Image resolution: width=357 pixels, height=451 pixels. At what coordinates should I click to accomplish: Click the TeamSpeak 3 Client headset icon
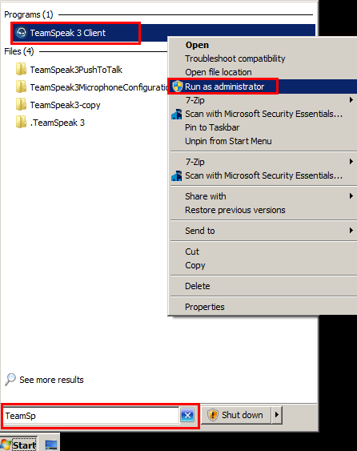pyautogui.click(x=22, y=33)
